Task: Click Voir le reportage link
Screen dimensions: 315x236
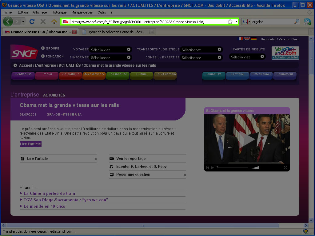Action: tap(131, 159)
